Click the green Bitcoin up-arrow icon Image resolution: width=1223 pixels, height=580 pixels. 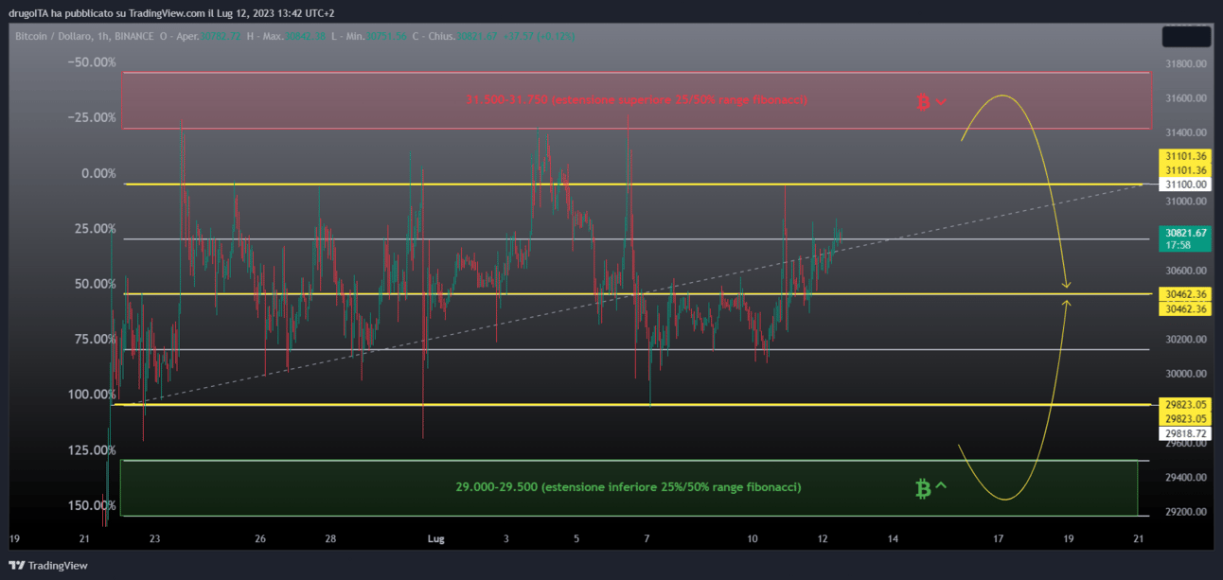(x=931, y=488)
